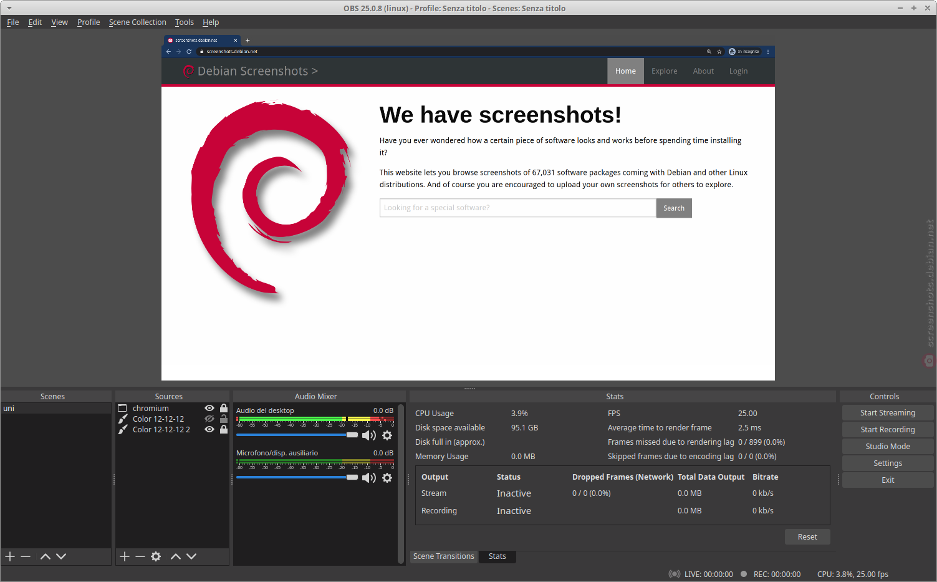937x582 pixels.
Task: Click the Audio del desktop label
Action: tap(265, 410)
